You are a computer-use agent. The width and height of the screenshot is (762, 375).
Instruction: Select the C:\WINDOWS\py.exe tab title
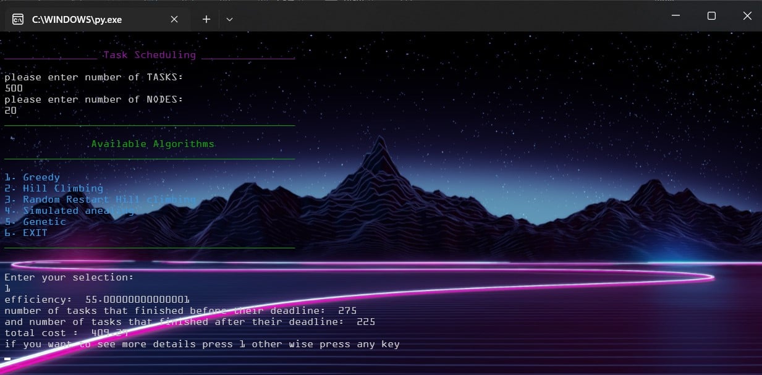[77, 19]
